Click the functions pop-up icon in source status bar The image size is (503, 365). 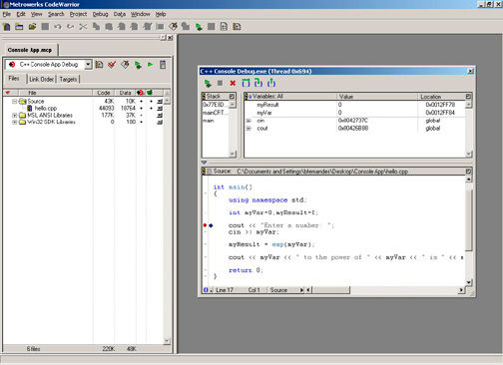pos(206,290)
